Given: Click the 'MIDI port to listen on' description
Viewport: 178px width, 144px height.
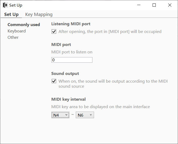Looking at the screenshot, I should tap(72, 52).
